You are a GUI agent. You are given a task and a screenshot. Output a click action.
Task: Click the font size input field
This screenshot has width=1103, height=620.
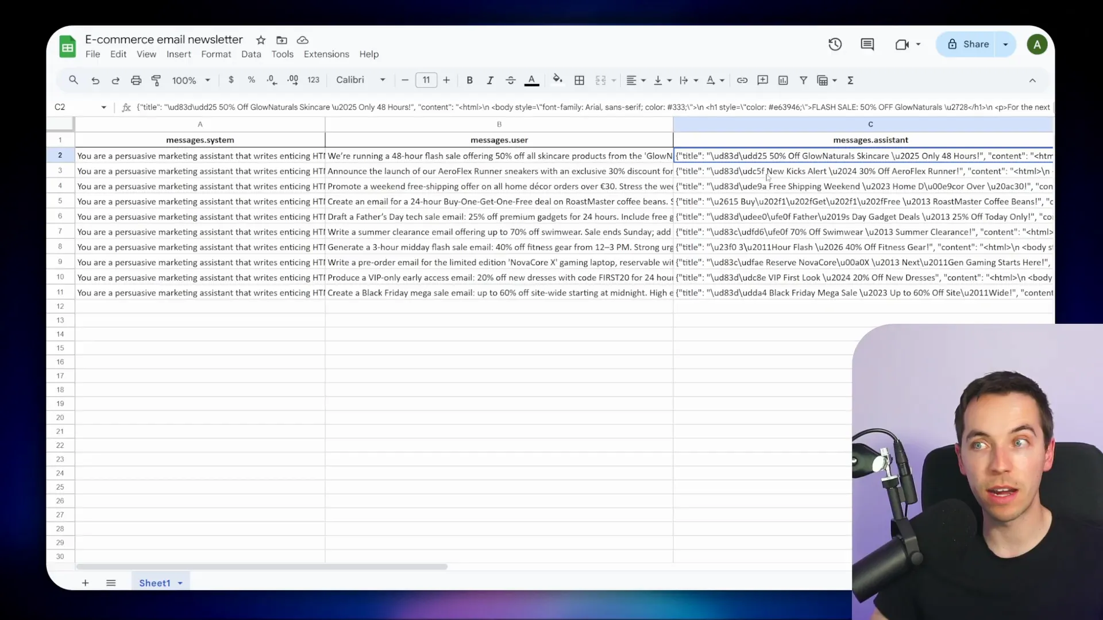tap(426, 80)
